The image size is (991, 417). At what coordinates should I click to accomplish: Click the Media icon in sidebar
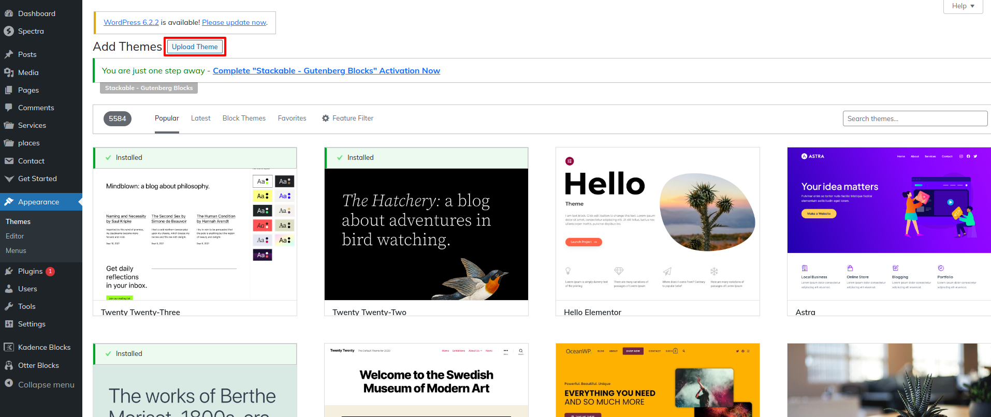[9, 72]
